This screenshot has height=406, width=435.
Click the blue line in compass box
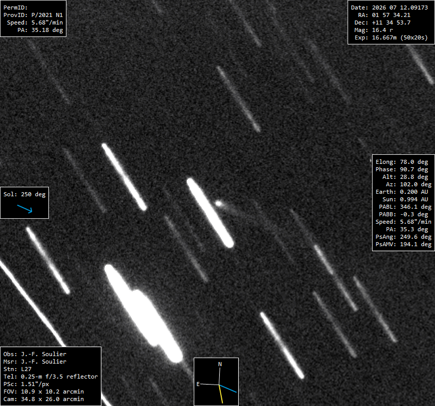click(228, 389)
